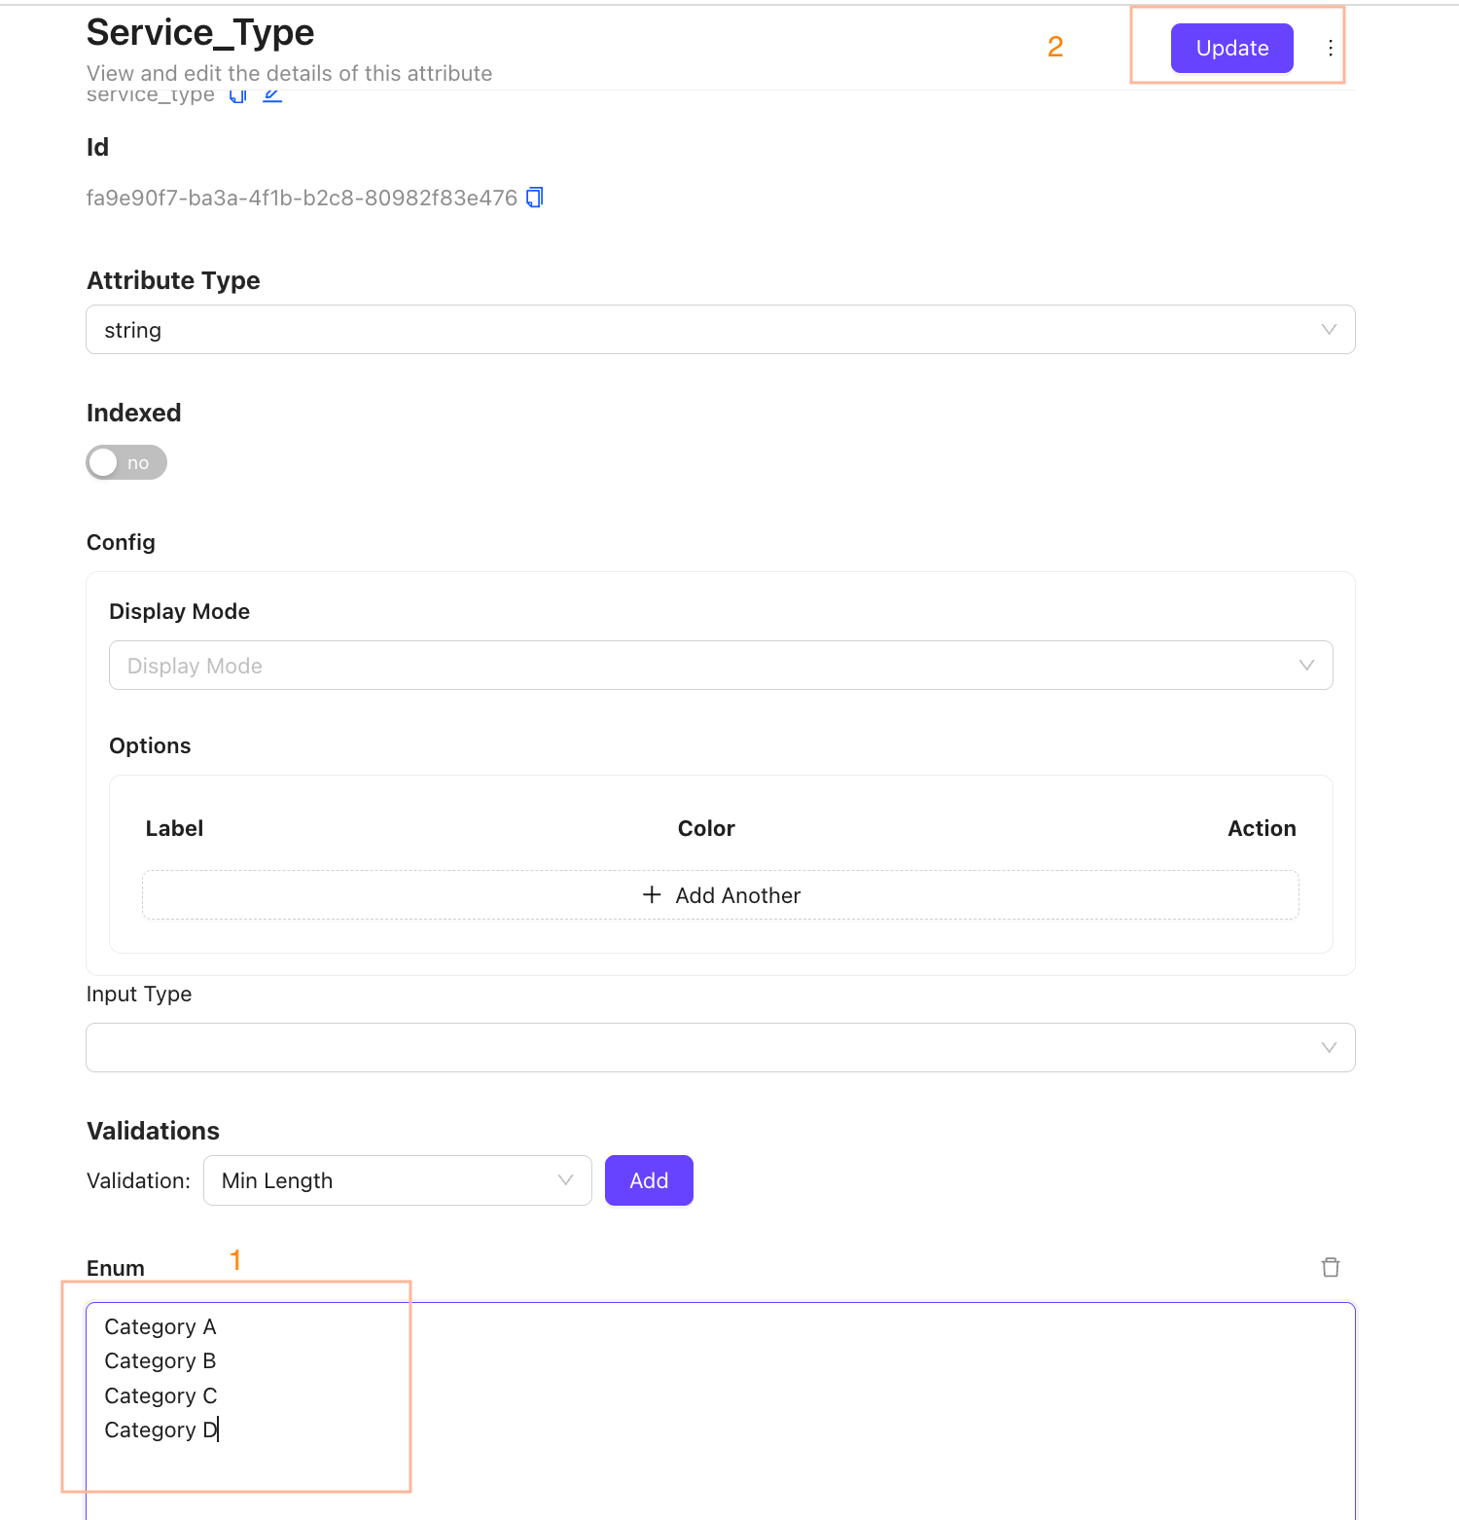Click the edit pencil icon beside service_type
Image resolution: width=1459 pixels, height=1520 pixels.
coord(272,95)
